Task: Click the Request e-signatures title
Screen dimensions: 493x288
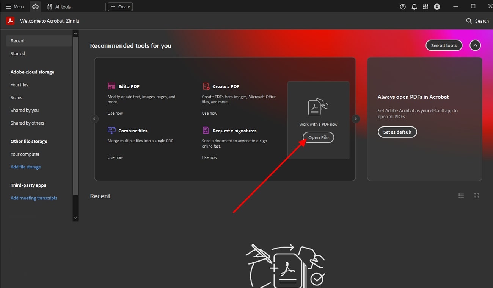Action: [234, 131]
